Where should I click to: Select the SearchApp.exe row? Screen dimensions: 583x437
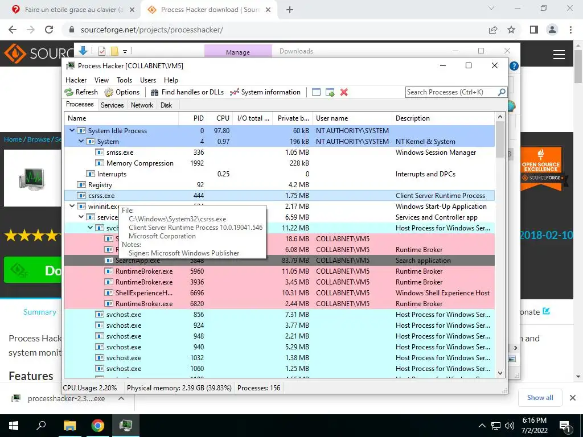pyautogui.click(x=279, y=261)
